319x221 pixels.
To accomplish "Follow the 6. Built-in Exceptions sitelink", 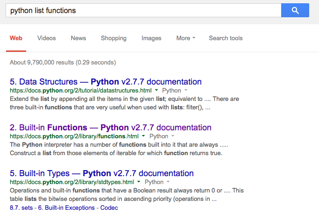I will coord(66,207).
